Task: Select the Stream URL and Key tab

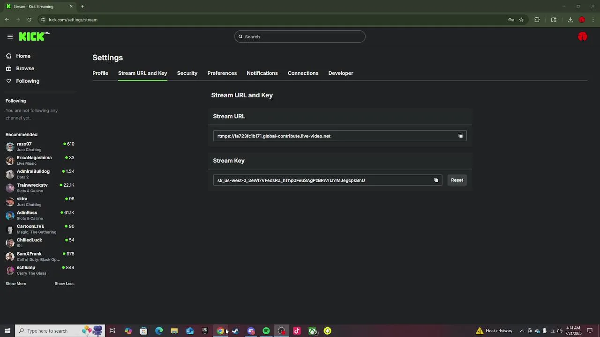Action: [142, 73]
